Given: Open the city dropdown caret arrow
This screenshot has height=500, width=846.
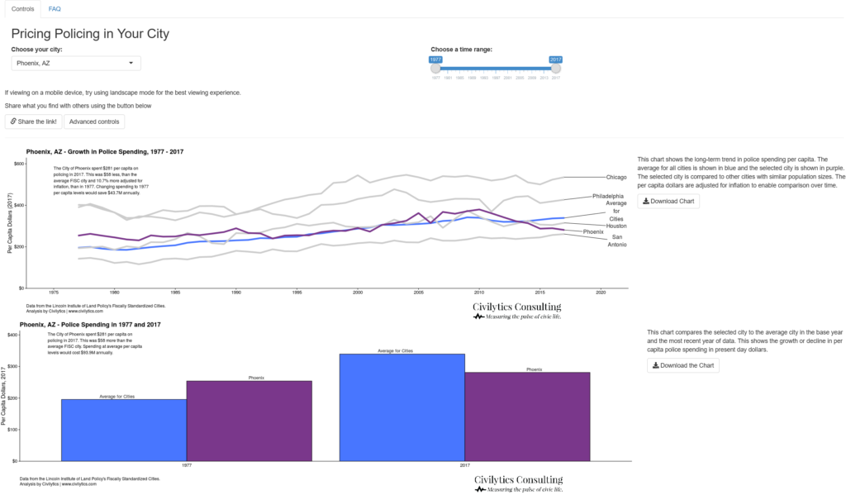Looking at the screenshot, I should click(x=131, y=63).
